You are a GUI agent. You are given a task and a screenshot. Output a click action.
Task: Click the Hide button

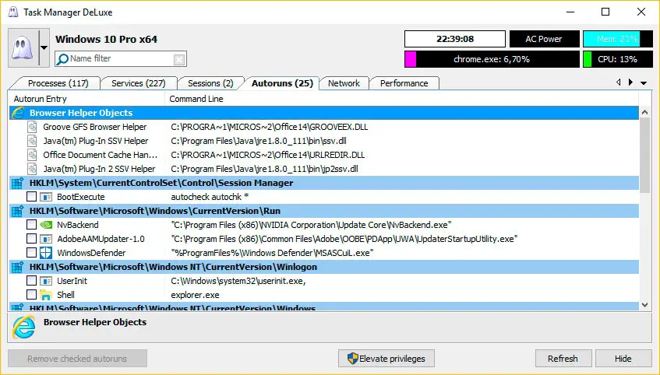coord(623,359)
